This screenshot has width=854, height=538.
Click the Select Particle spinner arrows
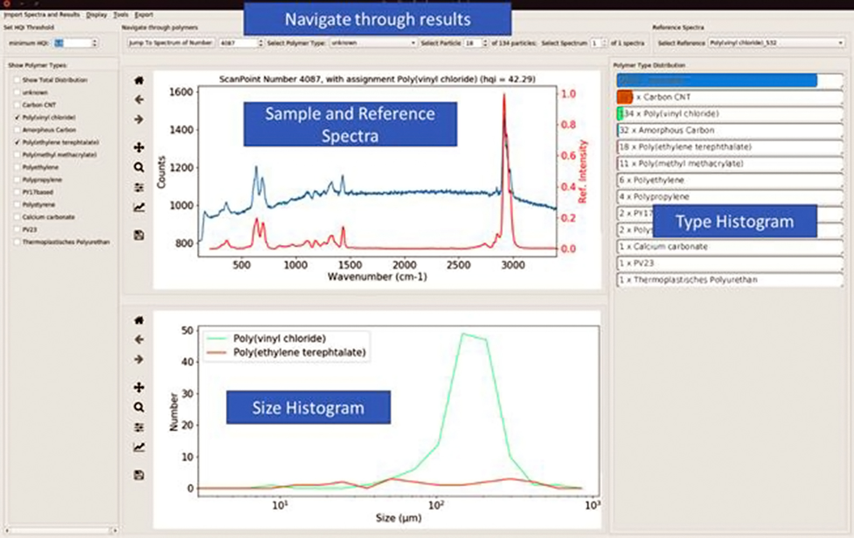(x=485, y=43)
